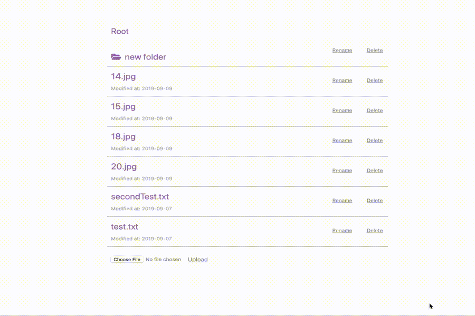
Task: Delete the file 14.jpg
Action: tap(375, 81)
